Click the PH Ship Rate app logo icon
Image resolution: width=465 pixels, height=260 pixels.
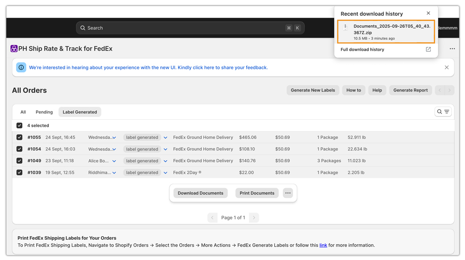[x=14, y=49]
